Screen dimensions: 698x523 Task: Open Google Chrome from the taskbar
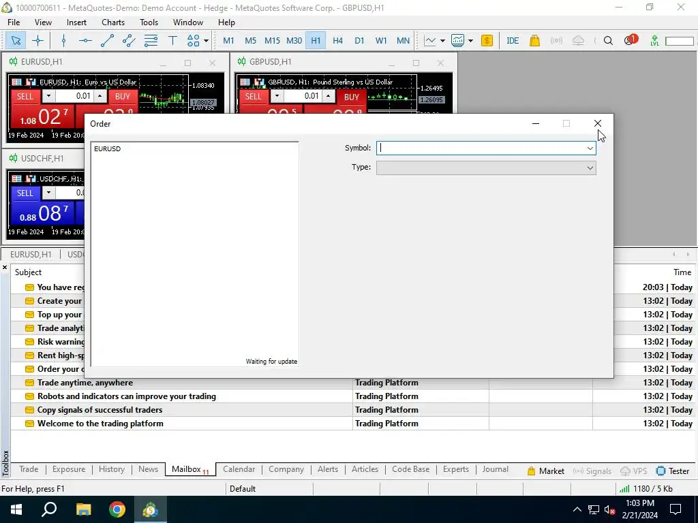click(x=117, y=509)
